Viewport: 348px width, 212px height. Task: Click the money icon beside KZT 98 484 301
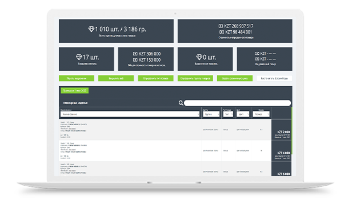(222, 32)
